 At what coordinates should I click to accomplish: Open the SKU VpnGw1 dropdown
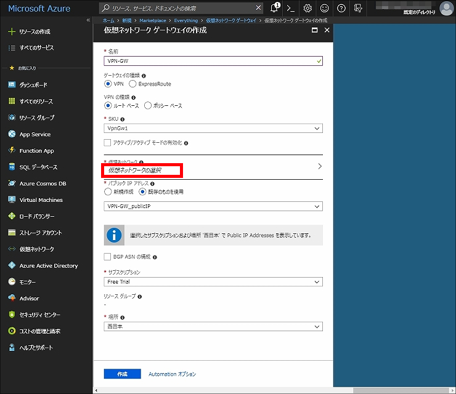(213, 128)
